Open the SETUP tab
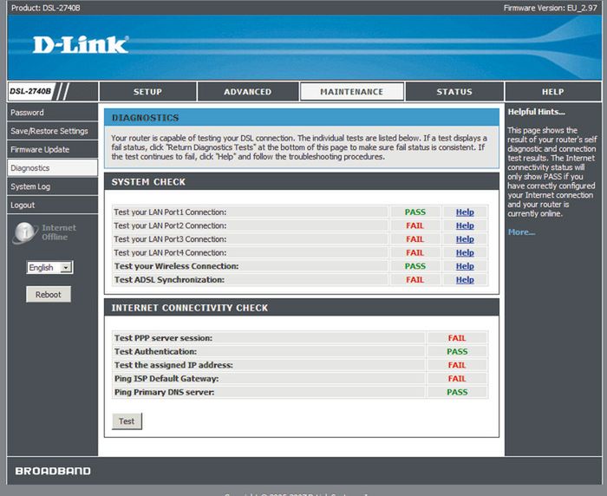Screen dimensions: 607x496 147,92
